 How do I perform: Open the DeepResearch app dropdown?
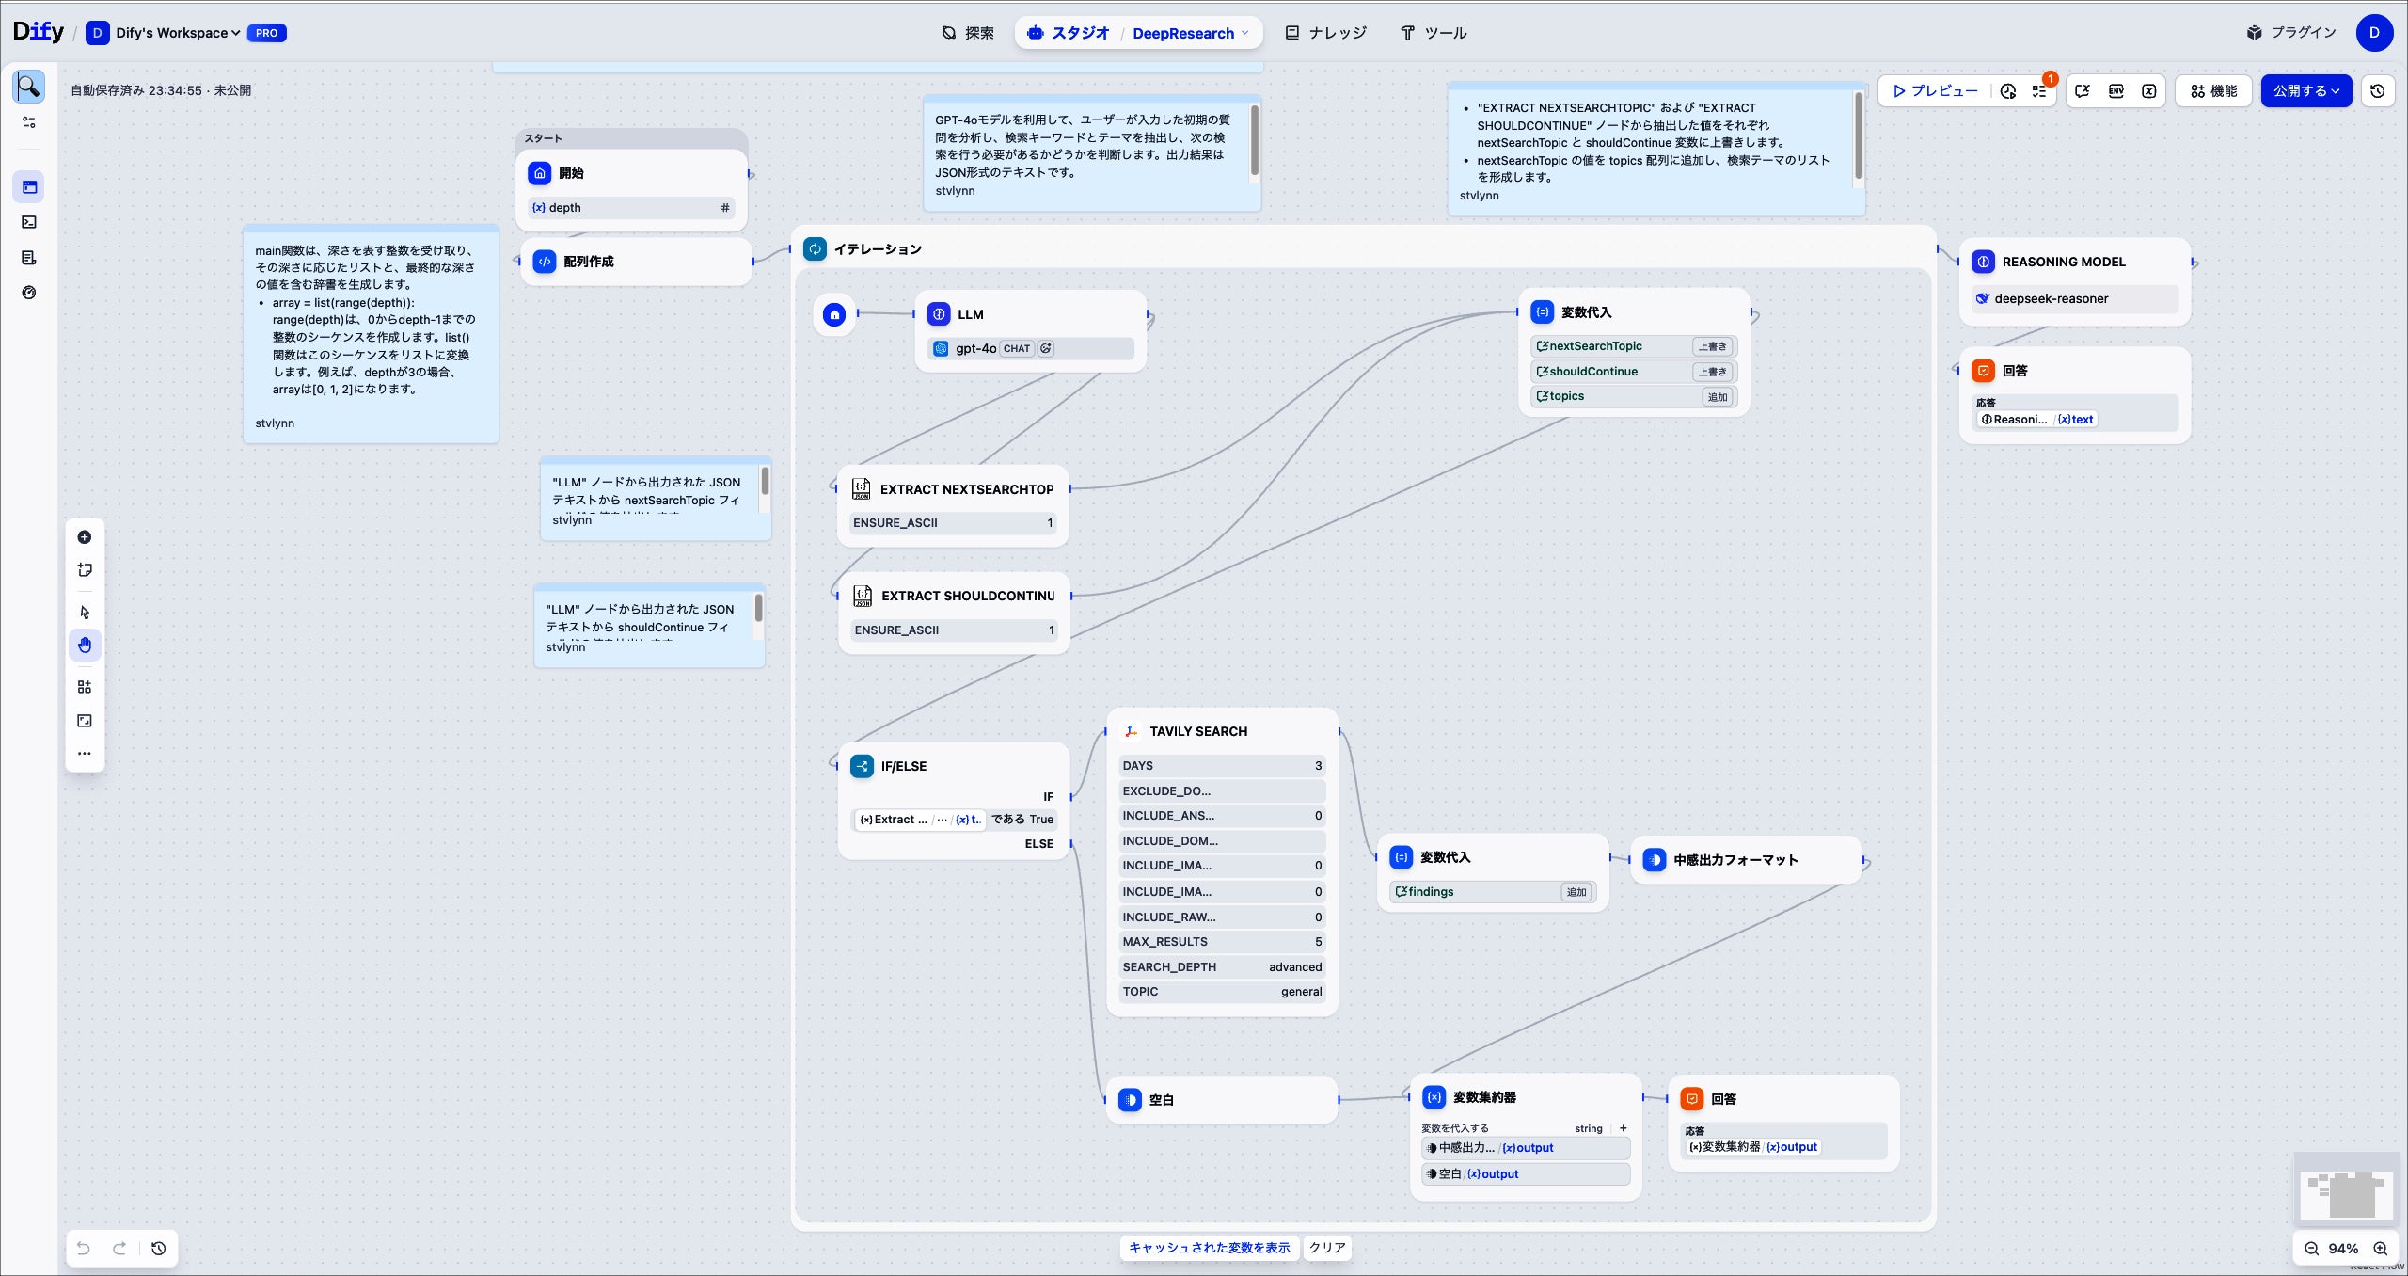1190,33
